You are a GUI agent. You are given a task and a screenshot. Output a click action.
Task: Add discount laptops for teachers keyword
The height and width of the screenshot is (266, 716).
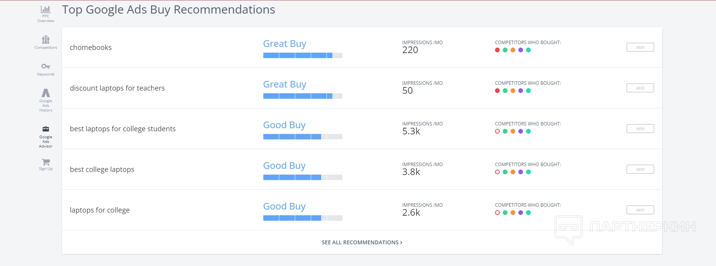point(640,88)
